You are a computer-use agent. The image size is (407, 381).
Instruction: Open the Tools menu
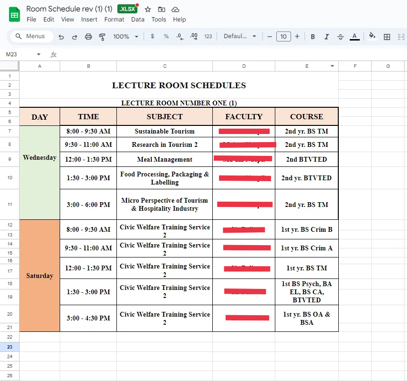[158, 20]
